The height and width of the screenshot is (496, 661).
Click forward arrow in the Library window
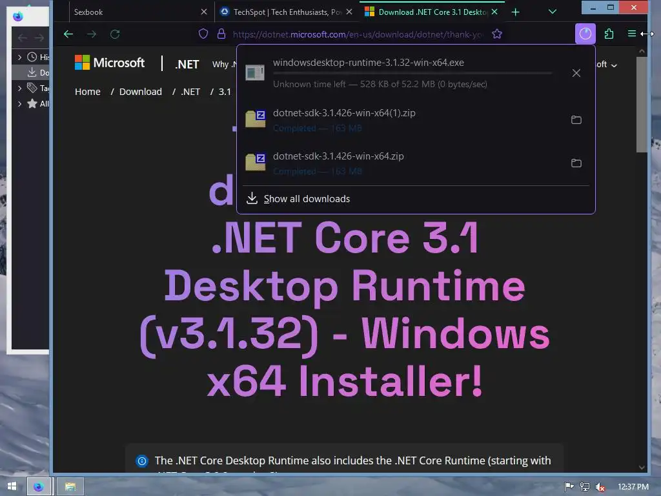pyautogui.click(x=39, y=38)
